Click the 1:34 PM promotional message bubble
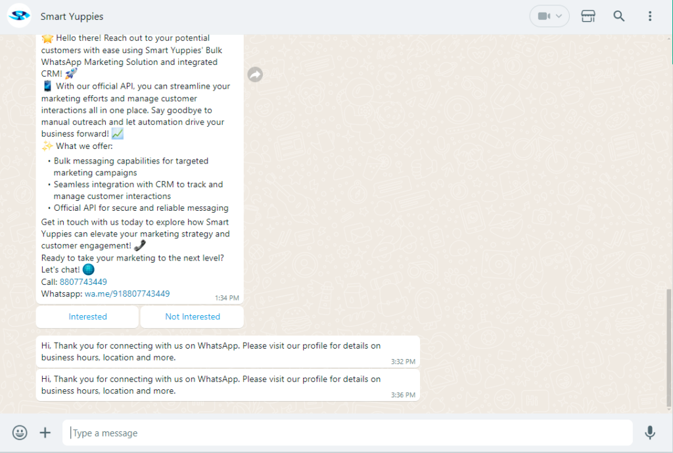The width and height of the screenshot is (673, 453). [139, 164]
